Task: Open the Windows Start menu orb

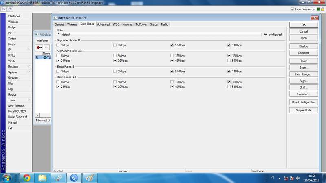Action: (x=7, y=178)
